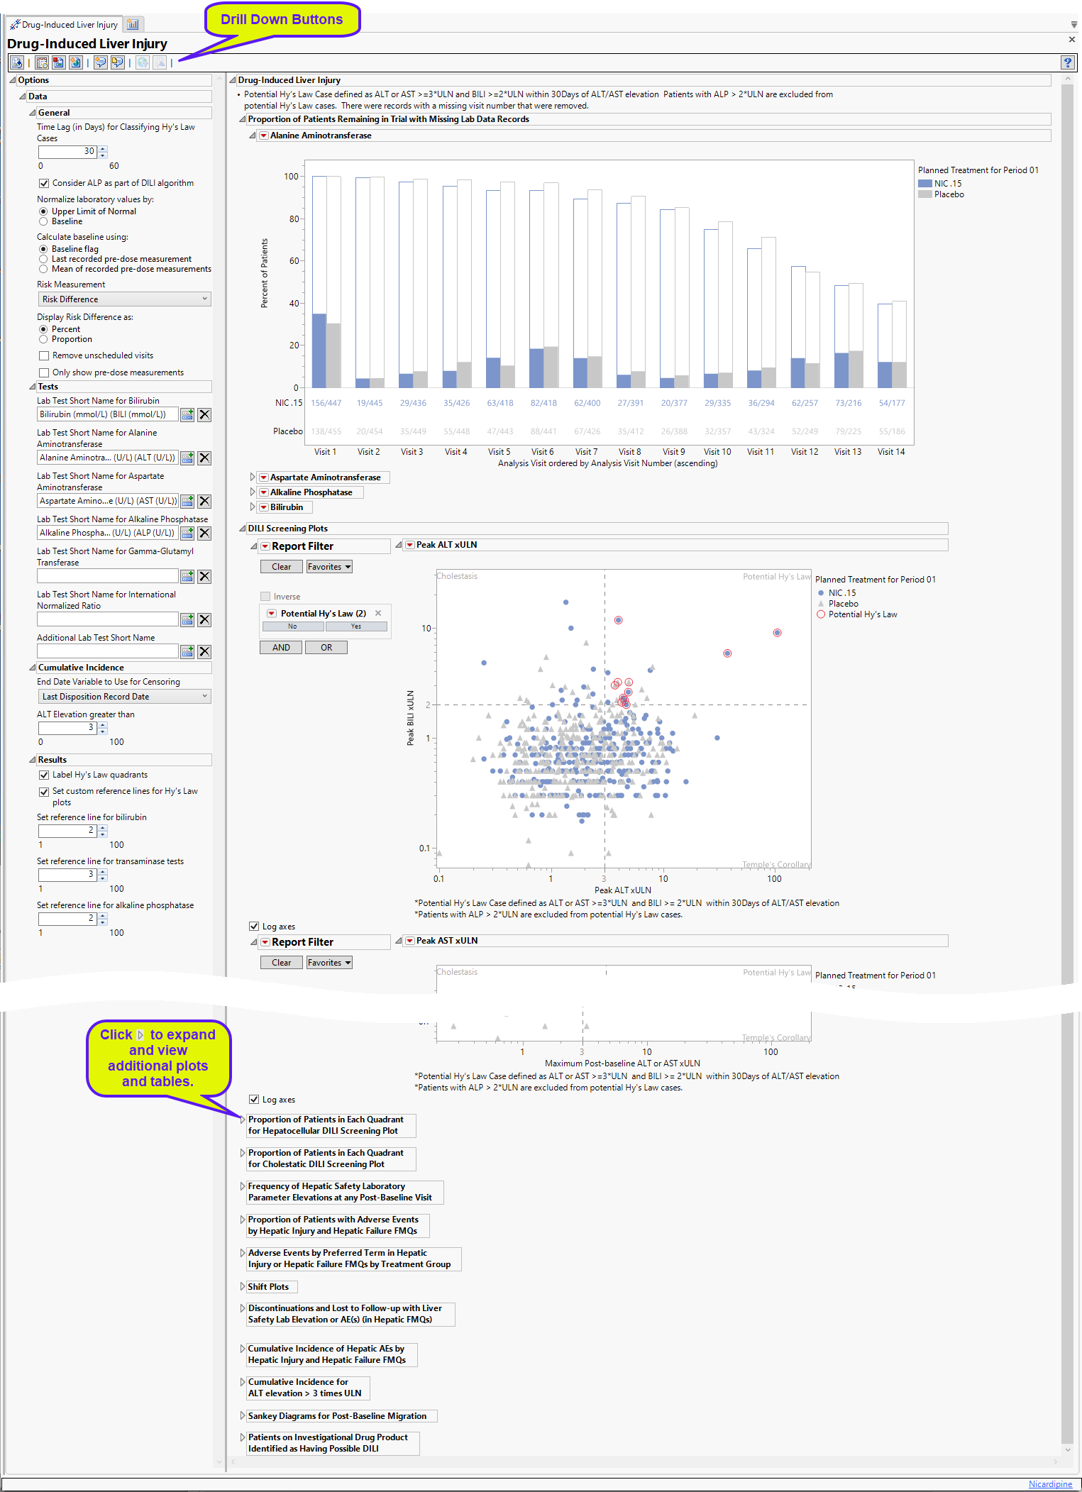Select Last recorded pre-dose measurement option

[43, 259]
